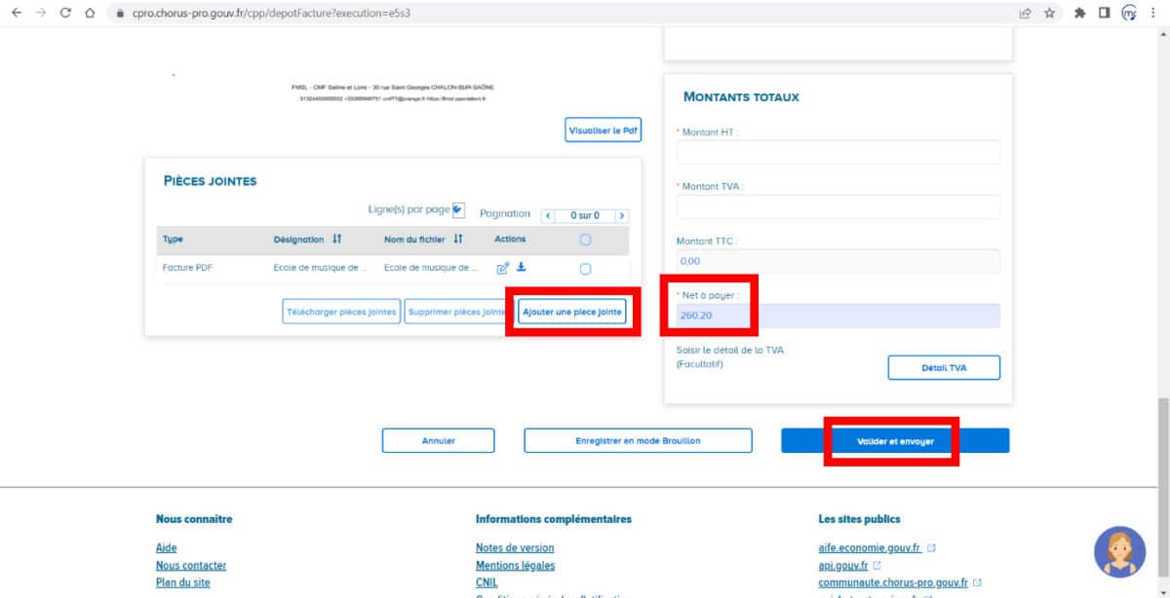The height and width of the screenshot is (598, 1170).
Task: Click the Valider et envoyer button
Action: click(895, 440)
